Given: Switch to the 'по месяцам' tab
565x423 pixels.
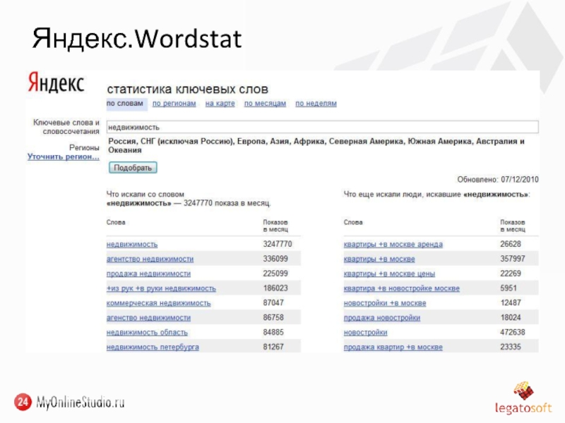Looking at the screenshot, I should (266, 104).
